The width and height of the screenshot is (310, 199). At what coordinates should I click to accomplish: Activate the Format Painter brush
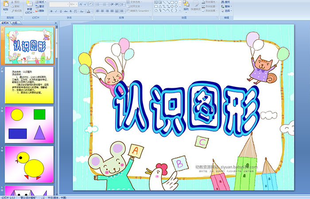(x=12, y=11)
